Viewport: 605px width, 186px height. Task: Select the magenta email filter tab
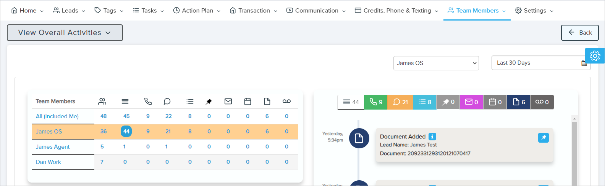[x=471, y=102]
